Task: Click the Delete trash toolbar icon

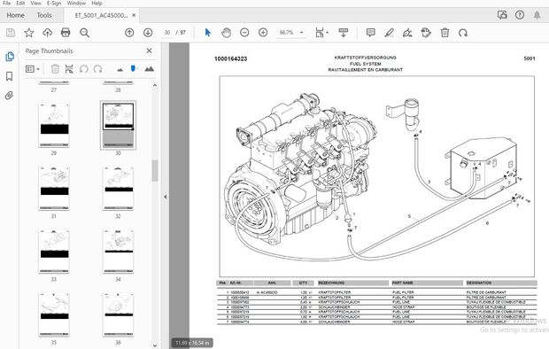Action: click(x=445, y=33)
